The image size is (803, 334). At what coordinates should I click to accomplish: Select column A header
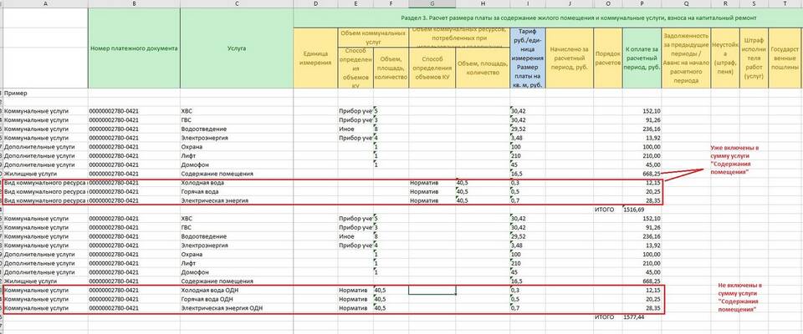[x=45, y=4]
